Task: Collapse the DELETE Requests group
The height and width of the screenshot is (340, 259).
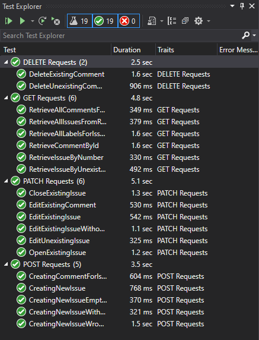Action: (6, 62)
